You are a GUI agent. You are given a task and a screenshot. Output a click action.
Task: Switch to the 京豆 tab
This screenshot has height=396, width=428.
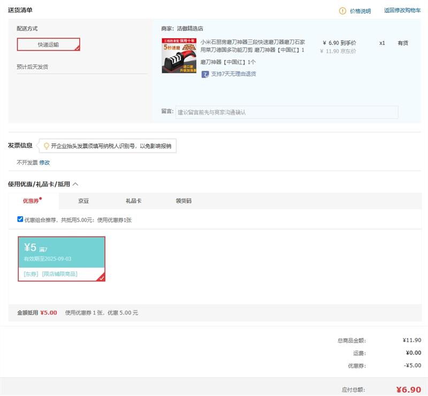click(x=83, y=201)
